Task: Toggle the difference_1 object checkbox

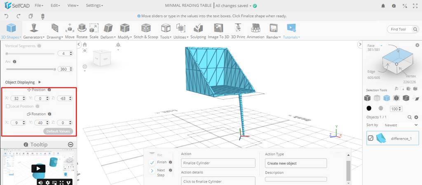Action: [x=370, y=138]
